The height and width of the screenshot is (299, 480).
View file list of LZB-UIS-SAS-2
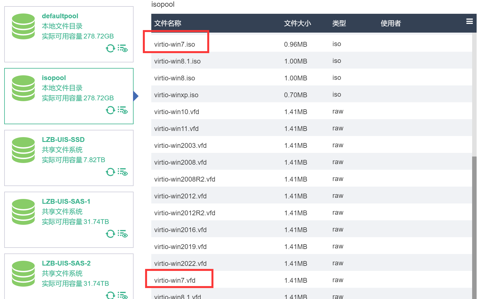(x=123, y=295)
